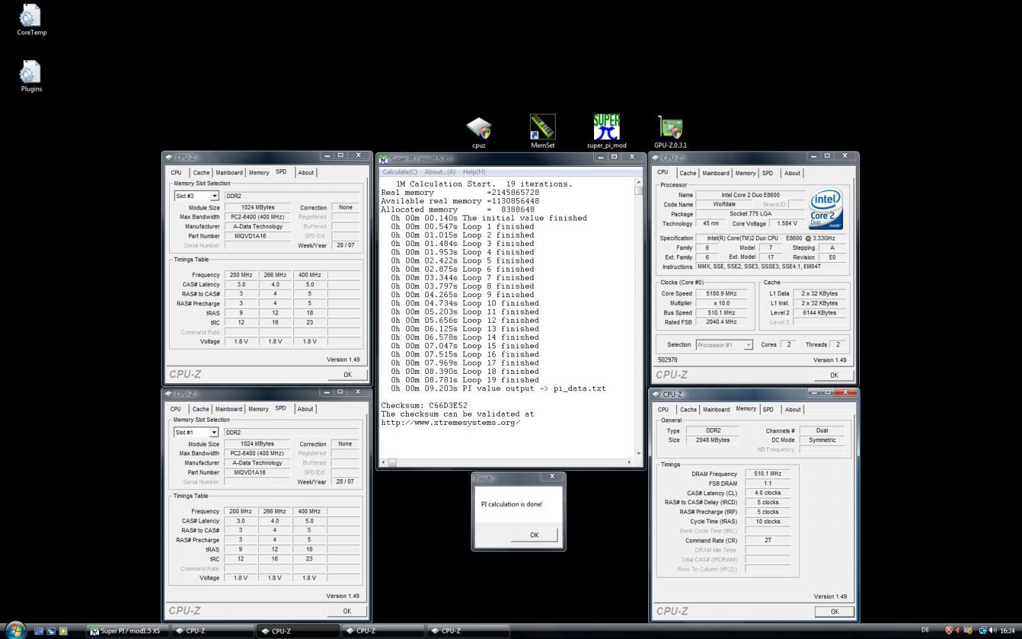This screenshot has height=639, width=1022.
Task: Switch to Memory tab in Slot #3 CPU-Z window
Action: click(x=259, y=173)
